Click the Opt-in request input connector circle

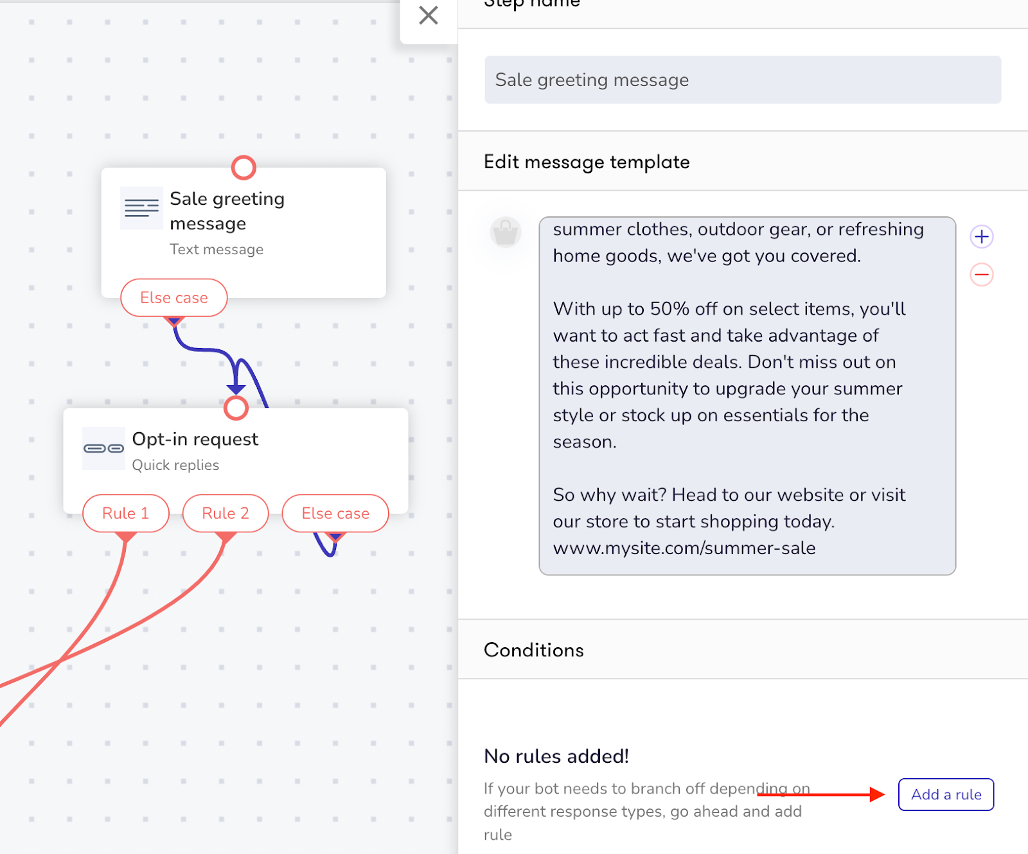(x=236, y=408)
